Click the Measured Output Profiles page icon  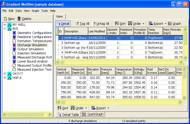pyautogui.click(x=14, y=65)
